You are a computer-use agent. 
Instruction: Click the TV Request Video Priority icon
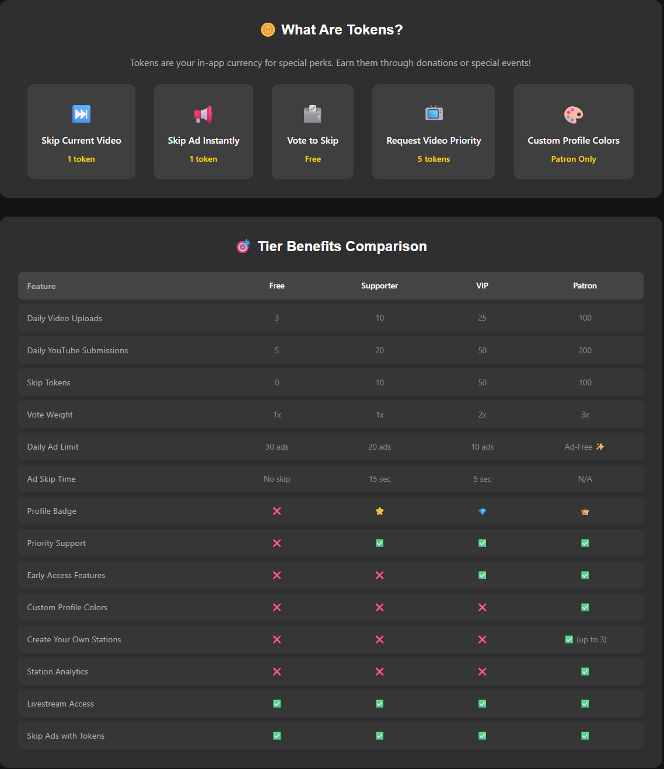pos(433,114)
